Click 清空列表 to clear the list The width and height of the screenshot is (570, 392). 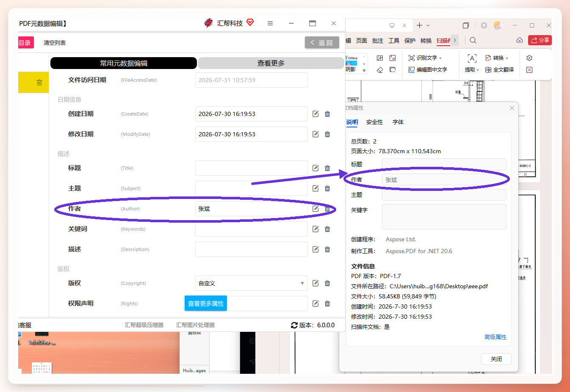[x=55, y=43]
